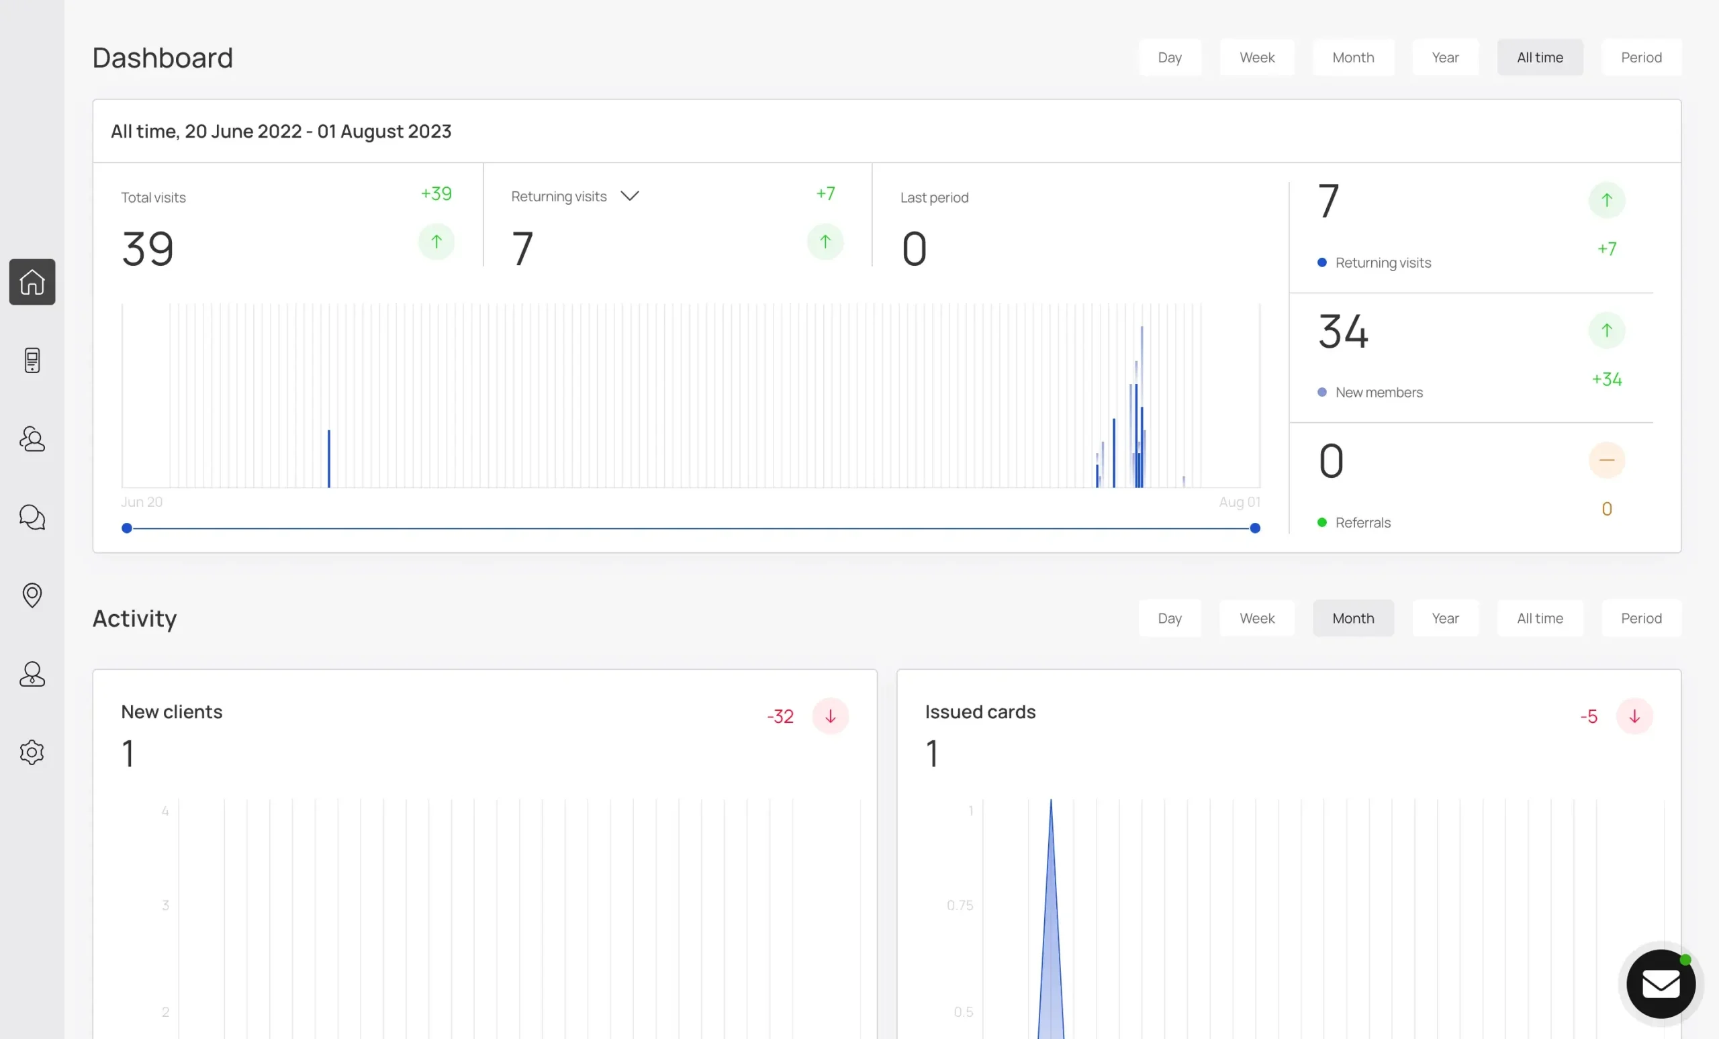This screenshot has width=1719, height=1039.
Task: Select Day in Dashboard period filter
Action: pos(1169,57)
